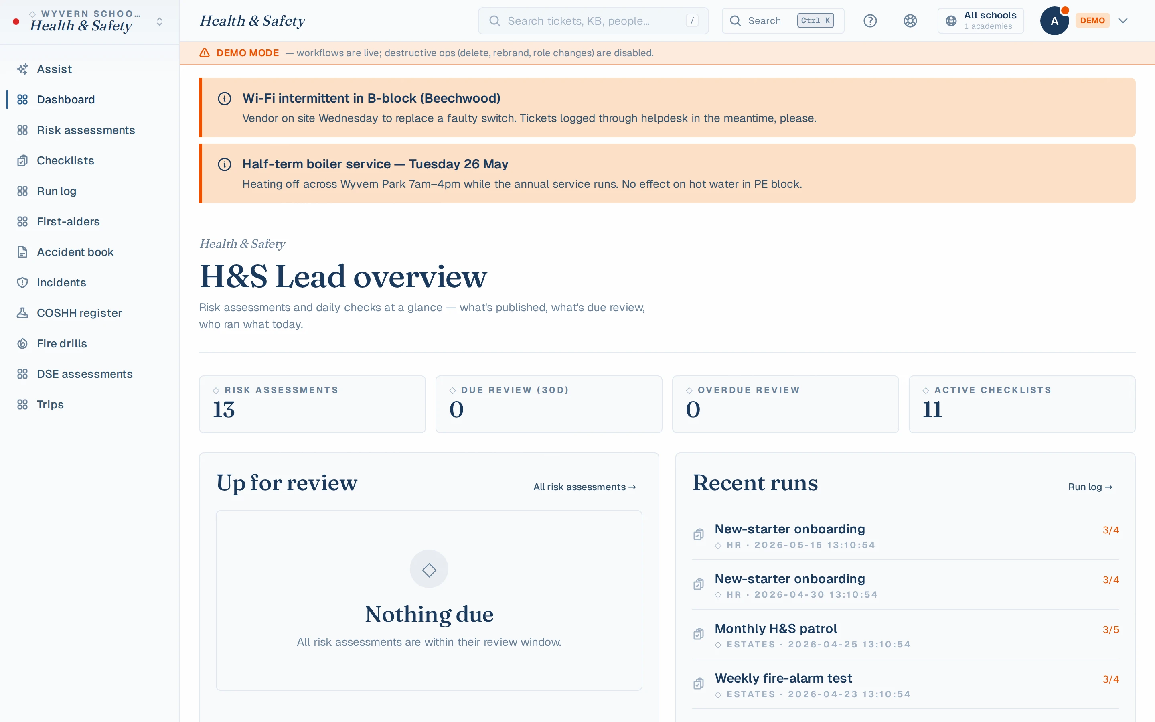Open the Risk Assessments 13 stat card
The width and height of the screenshot is (1155, 722).
click(312, 404)
